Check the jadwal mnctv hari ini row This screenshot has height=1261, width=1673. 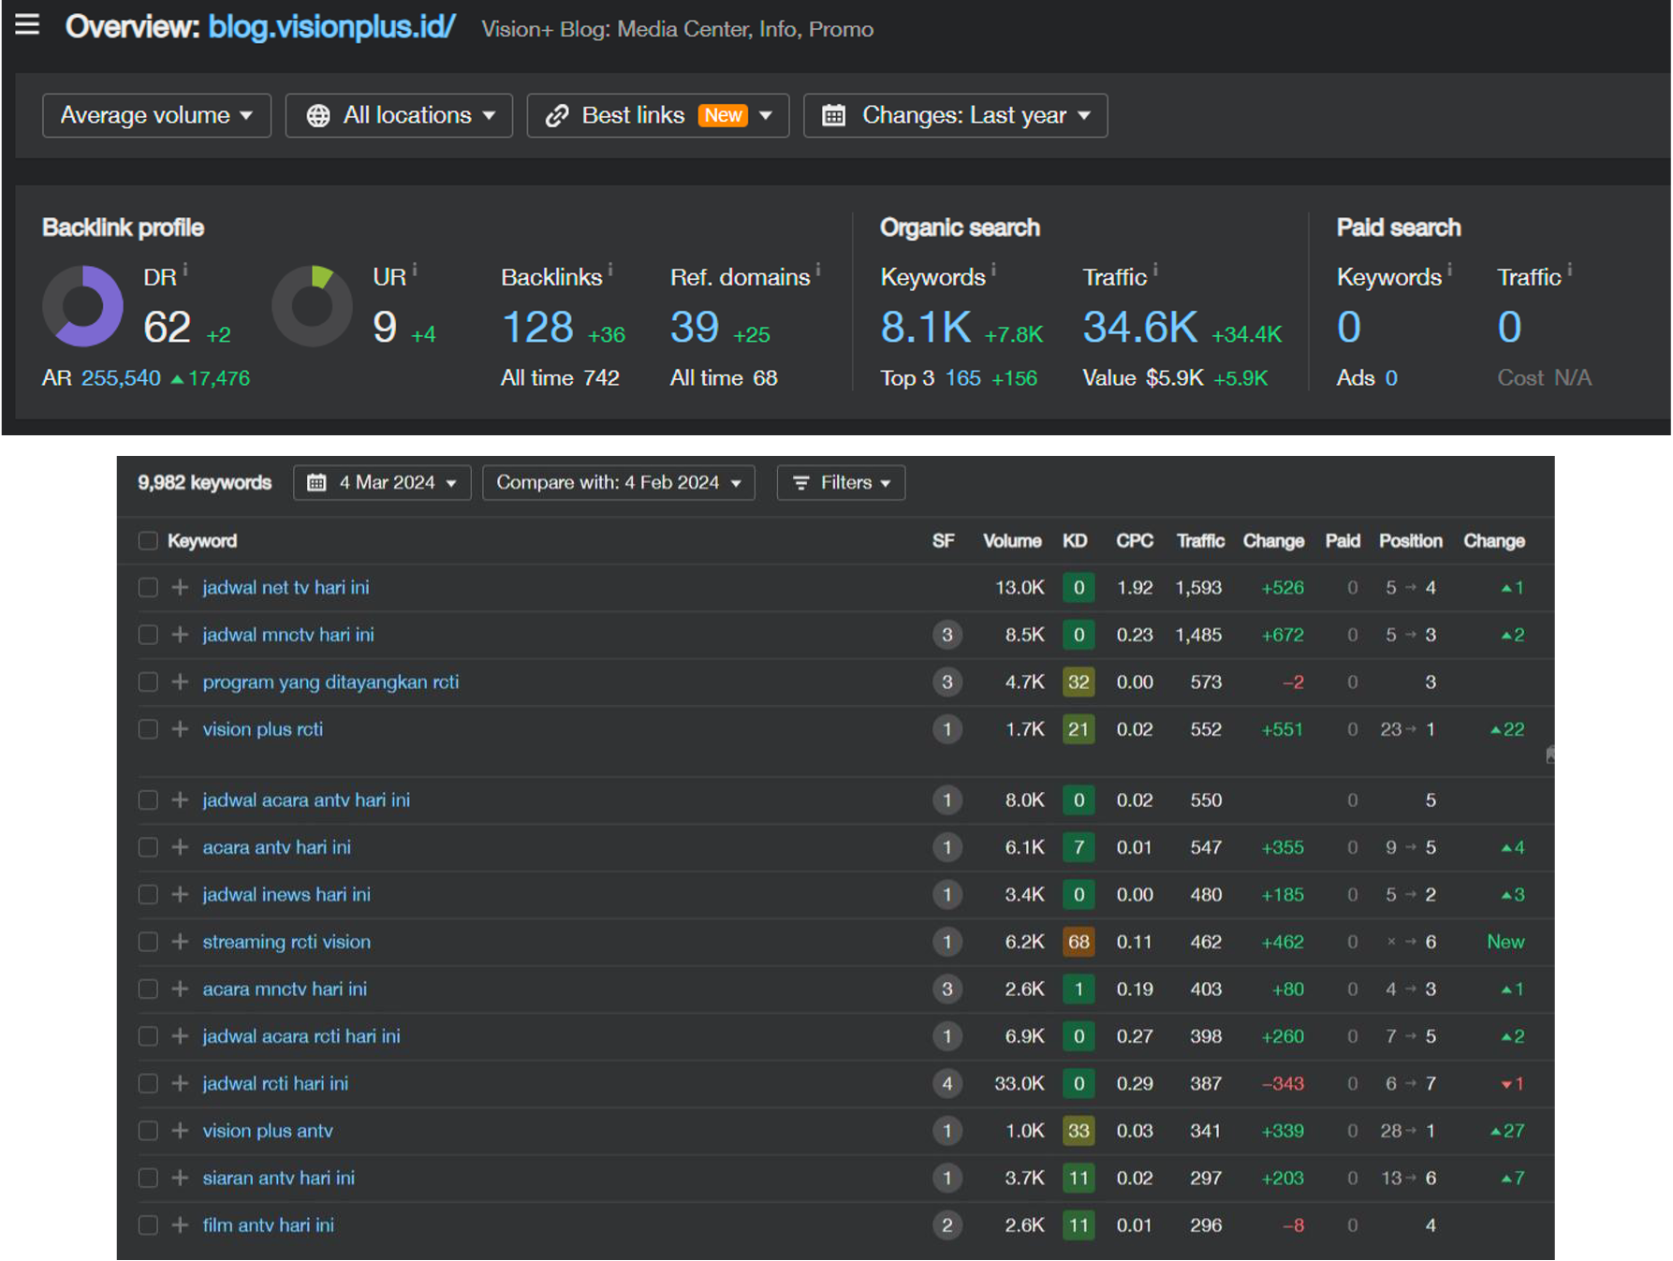(148, 635)
